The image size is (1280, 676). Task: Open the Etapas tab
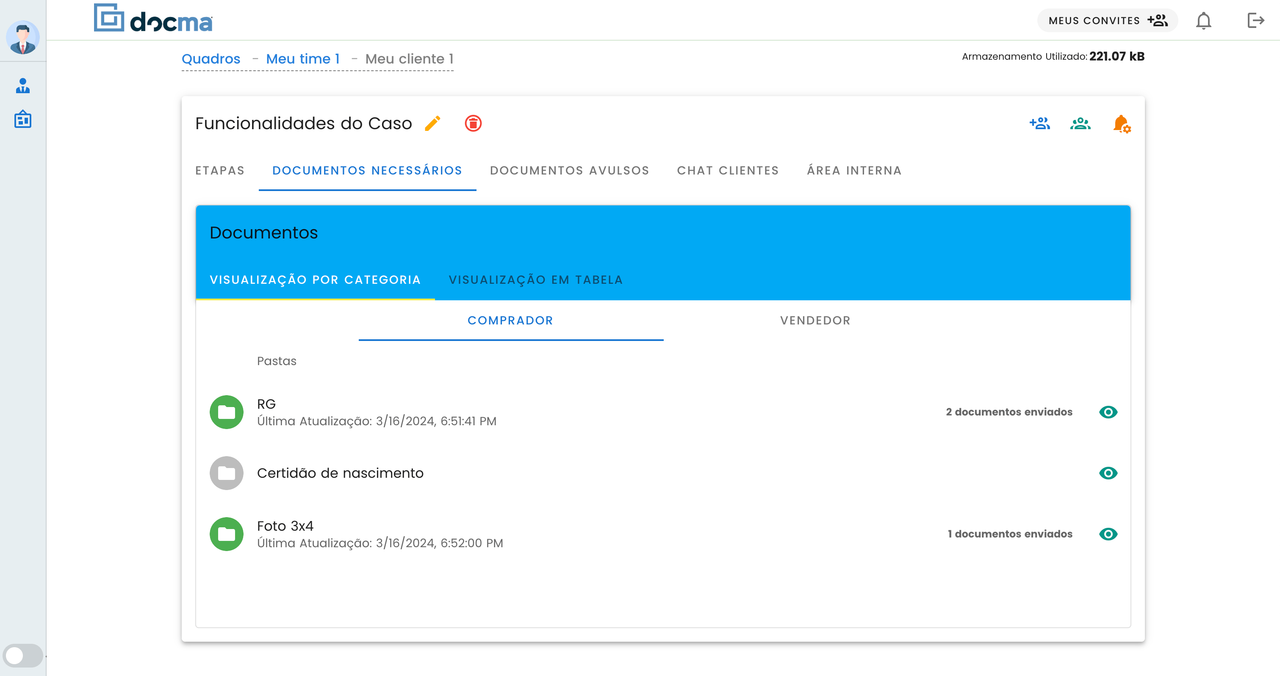(x=220, y=171)
